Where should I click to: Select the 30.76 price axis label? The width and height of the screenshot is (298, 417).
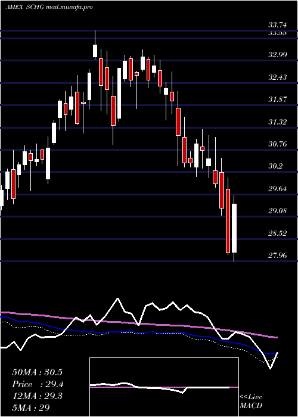pyautogui.click(x=278, y=144)
